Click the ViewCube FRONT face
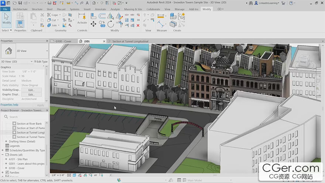This screenshot has height=183, width=325. click(x=303, y=62)
